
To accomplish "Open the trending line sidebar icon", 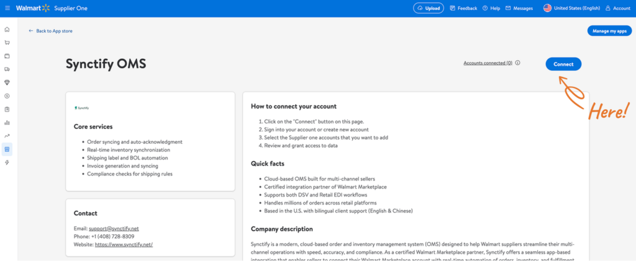I will 7,136.
